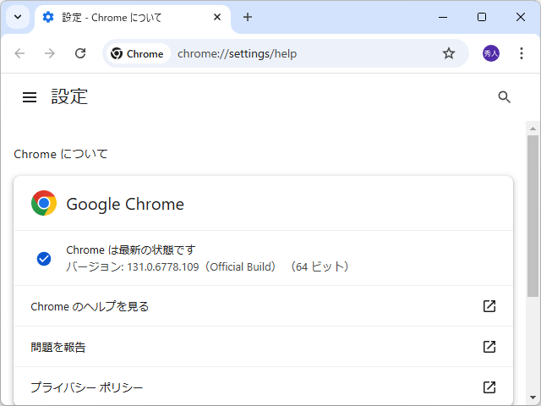The height and width of the screenshot is (406, 541).
Task: Open プライバシー ポリシー
Action: coord(263,387)
